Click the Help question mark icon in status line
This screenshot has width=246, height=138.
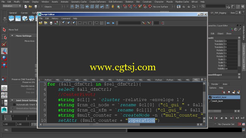point(107,6)
